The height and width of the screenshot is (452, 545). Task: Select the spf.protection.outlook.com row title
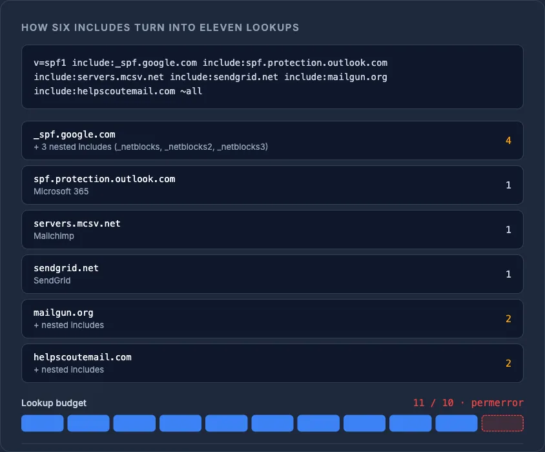104,179
